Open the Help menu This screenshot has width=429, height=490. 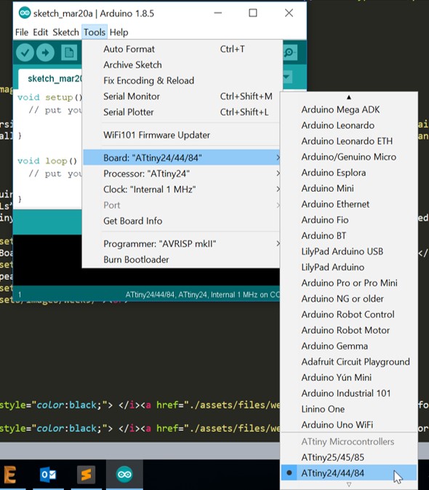tap(119, 32)
